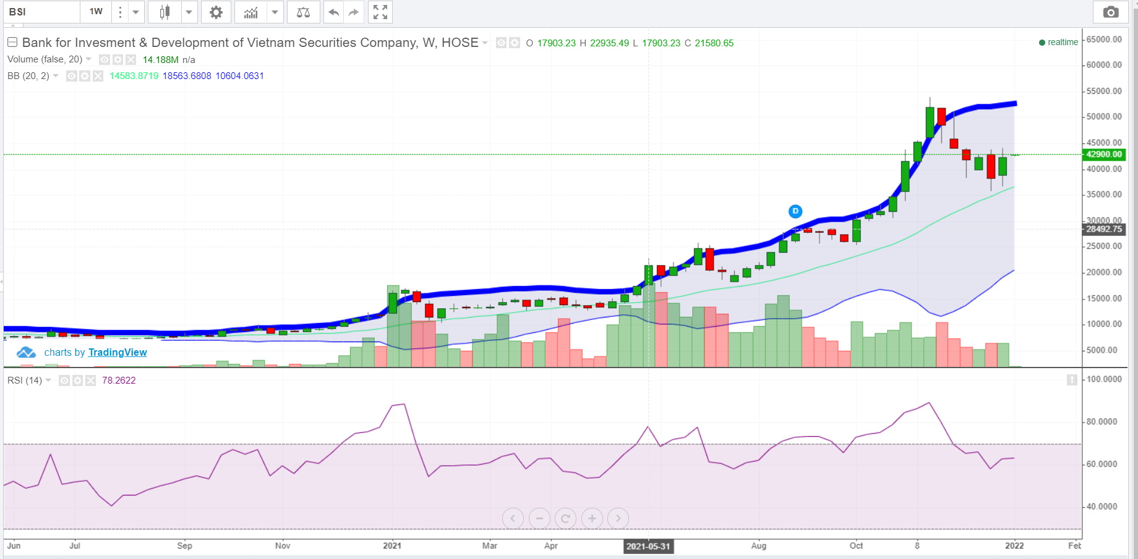Viewport: 1138px width, 559px height.
Task: Open settings for the main BSI series
Action: 515,43
